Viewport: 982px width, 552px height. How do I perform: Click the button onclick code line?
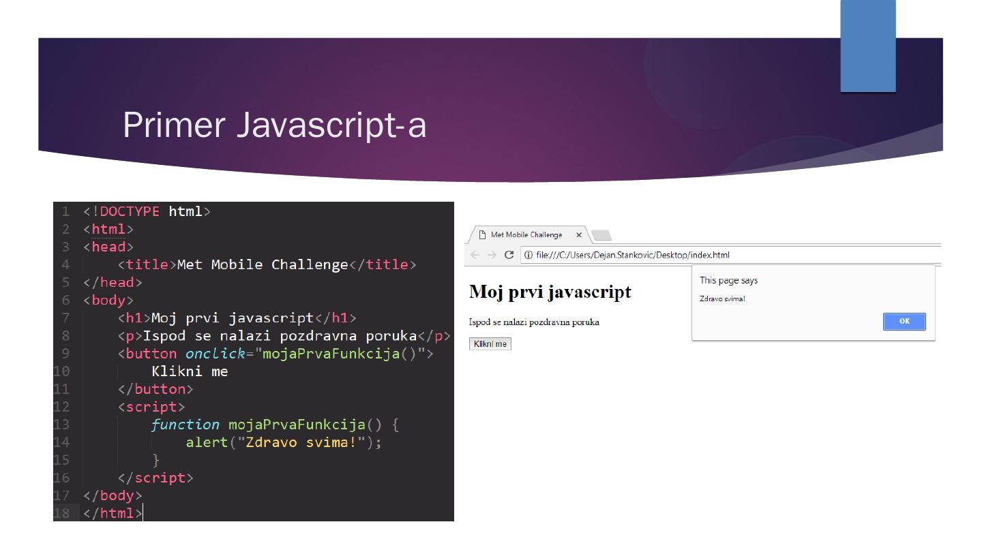click(276, 353)
